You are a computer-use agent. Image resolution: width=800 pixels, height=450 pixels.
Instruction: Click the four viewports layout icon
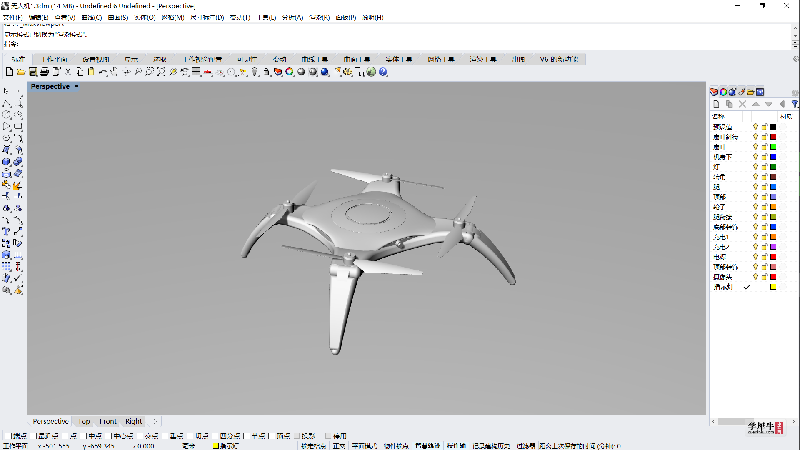tap(196, 72)
